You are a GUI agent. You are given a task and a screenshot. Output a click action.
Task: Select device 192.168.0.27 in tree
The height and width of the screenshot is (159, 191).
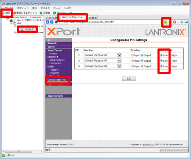click(30, 29)
